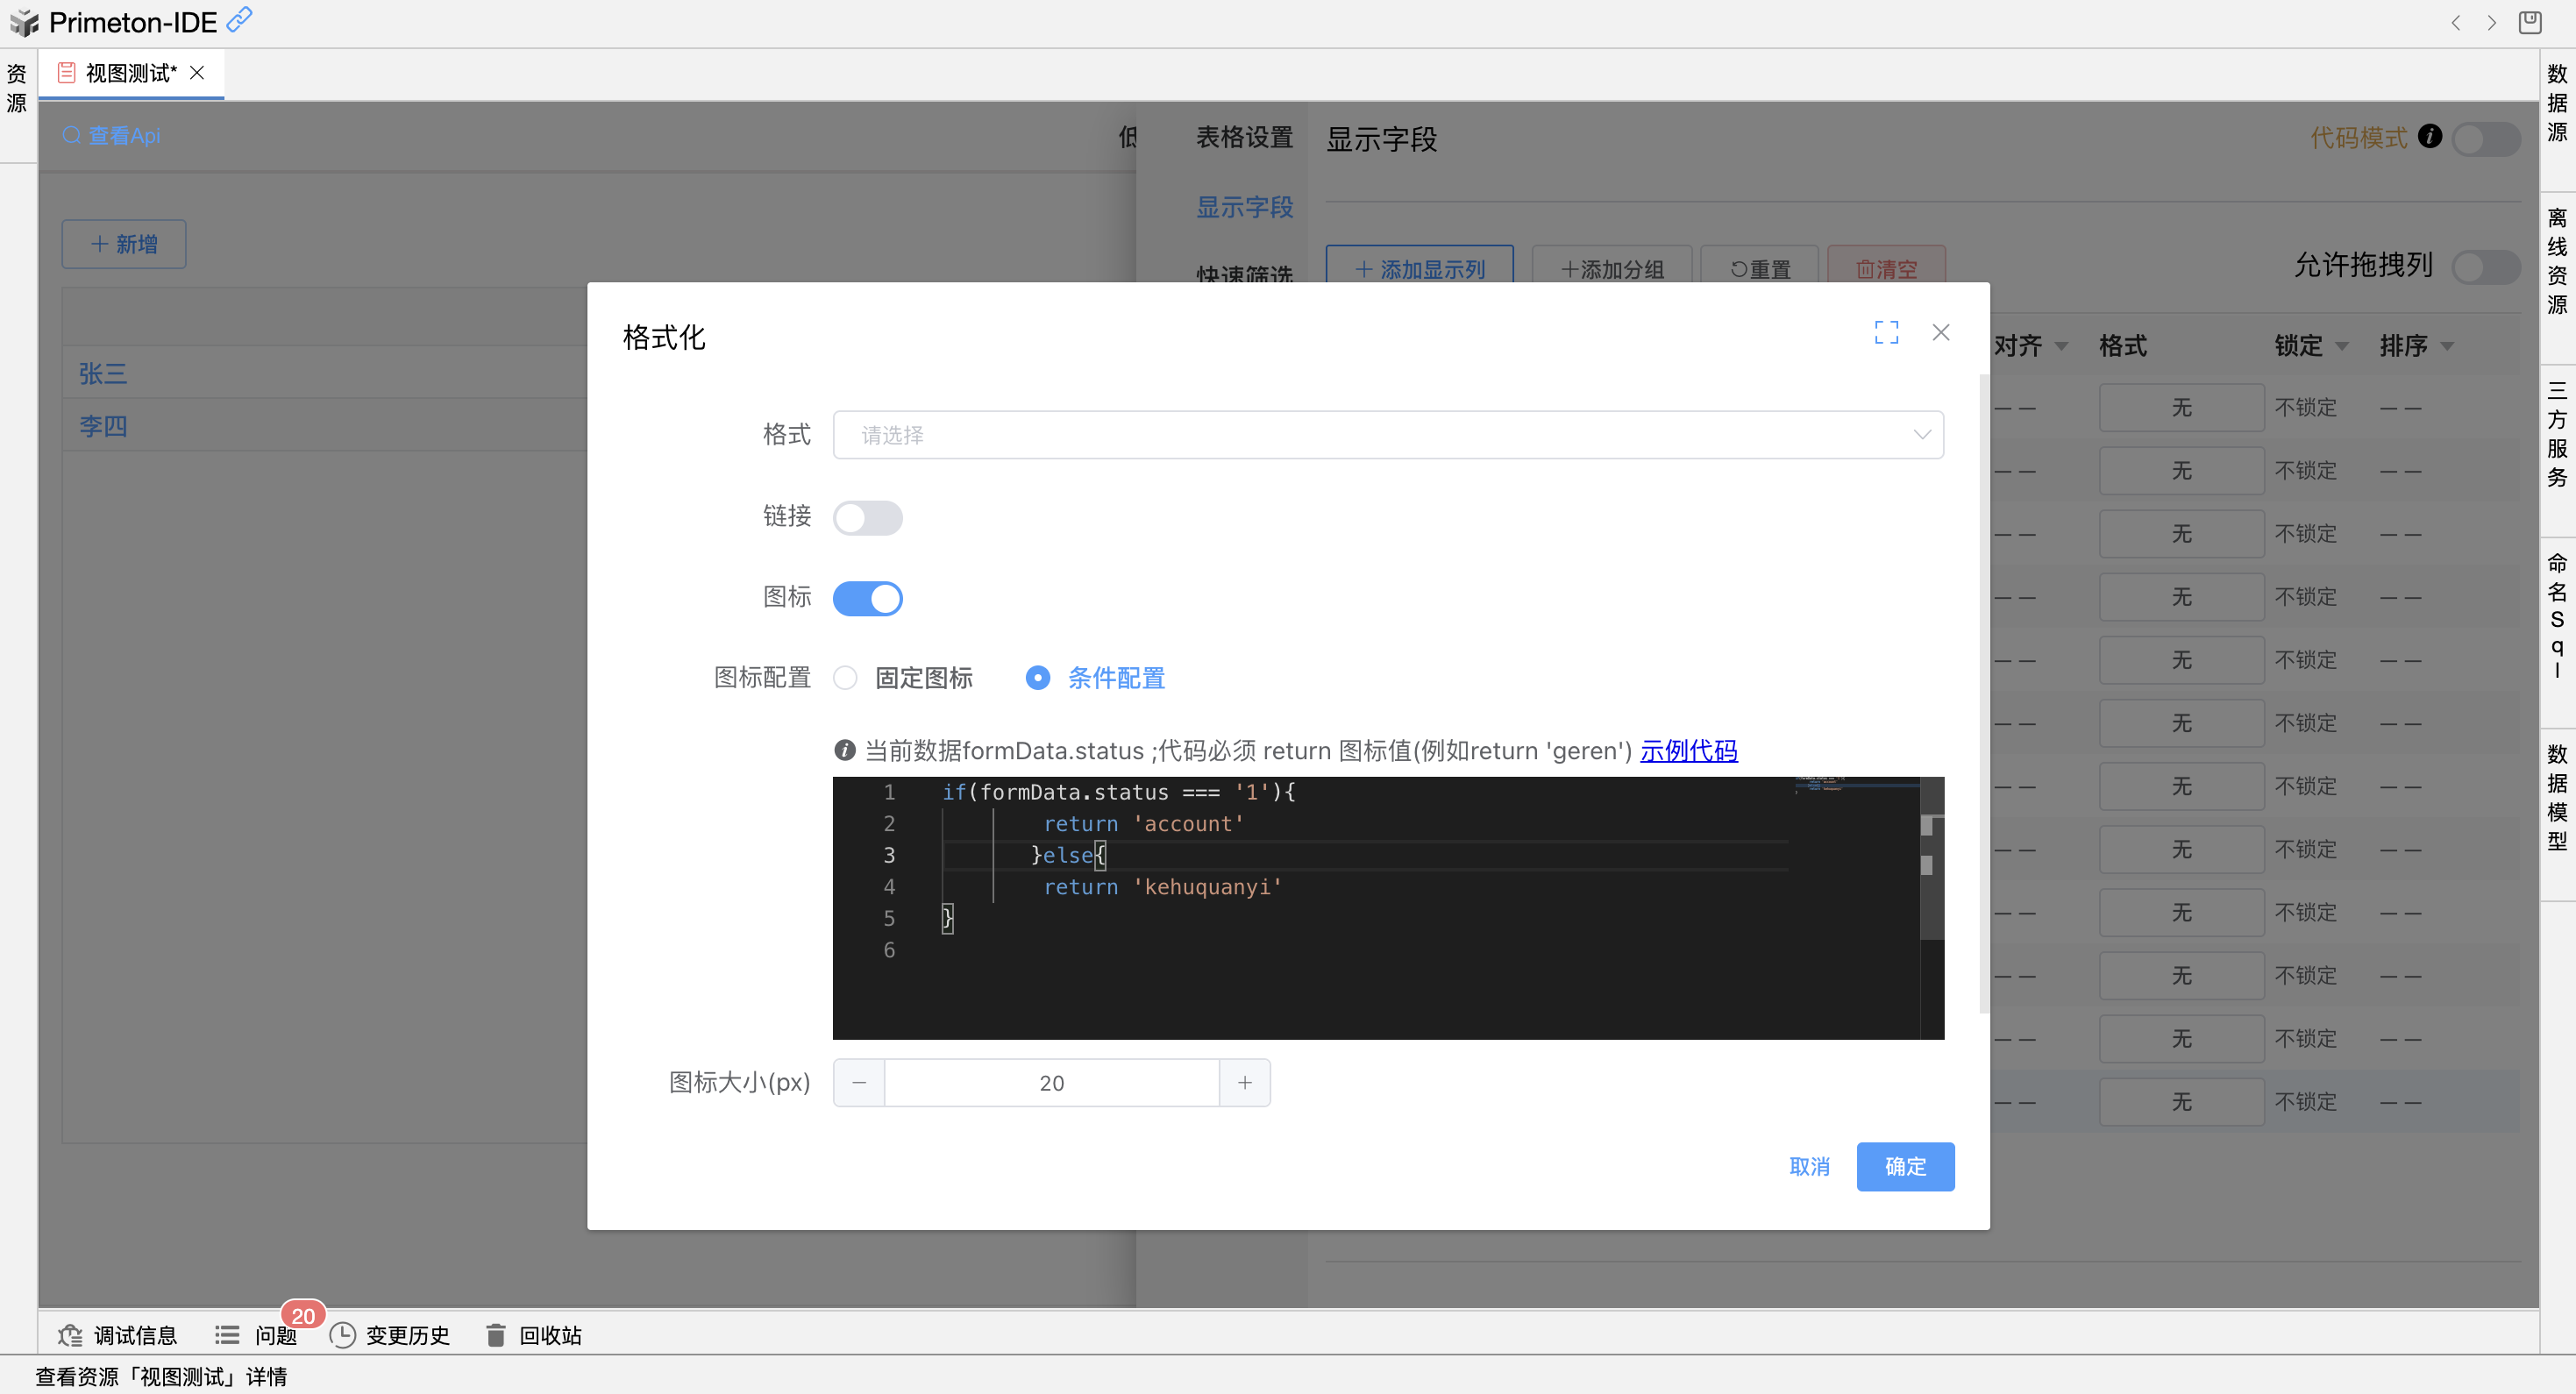Open the 问题 issues list icon

(227, 1335)
